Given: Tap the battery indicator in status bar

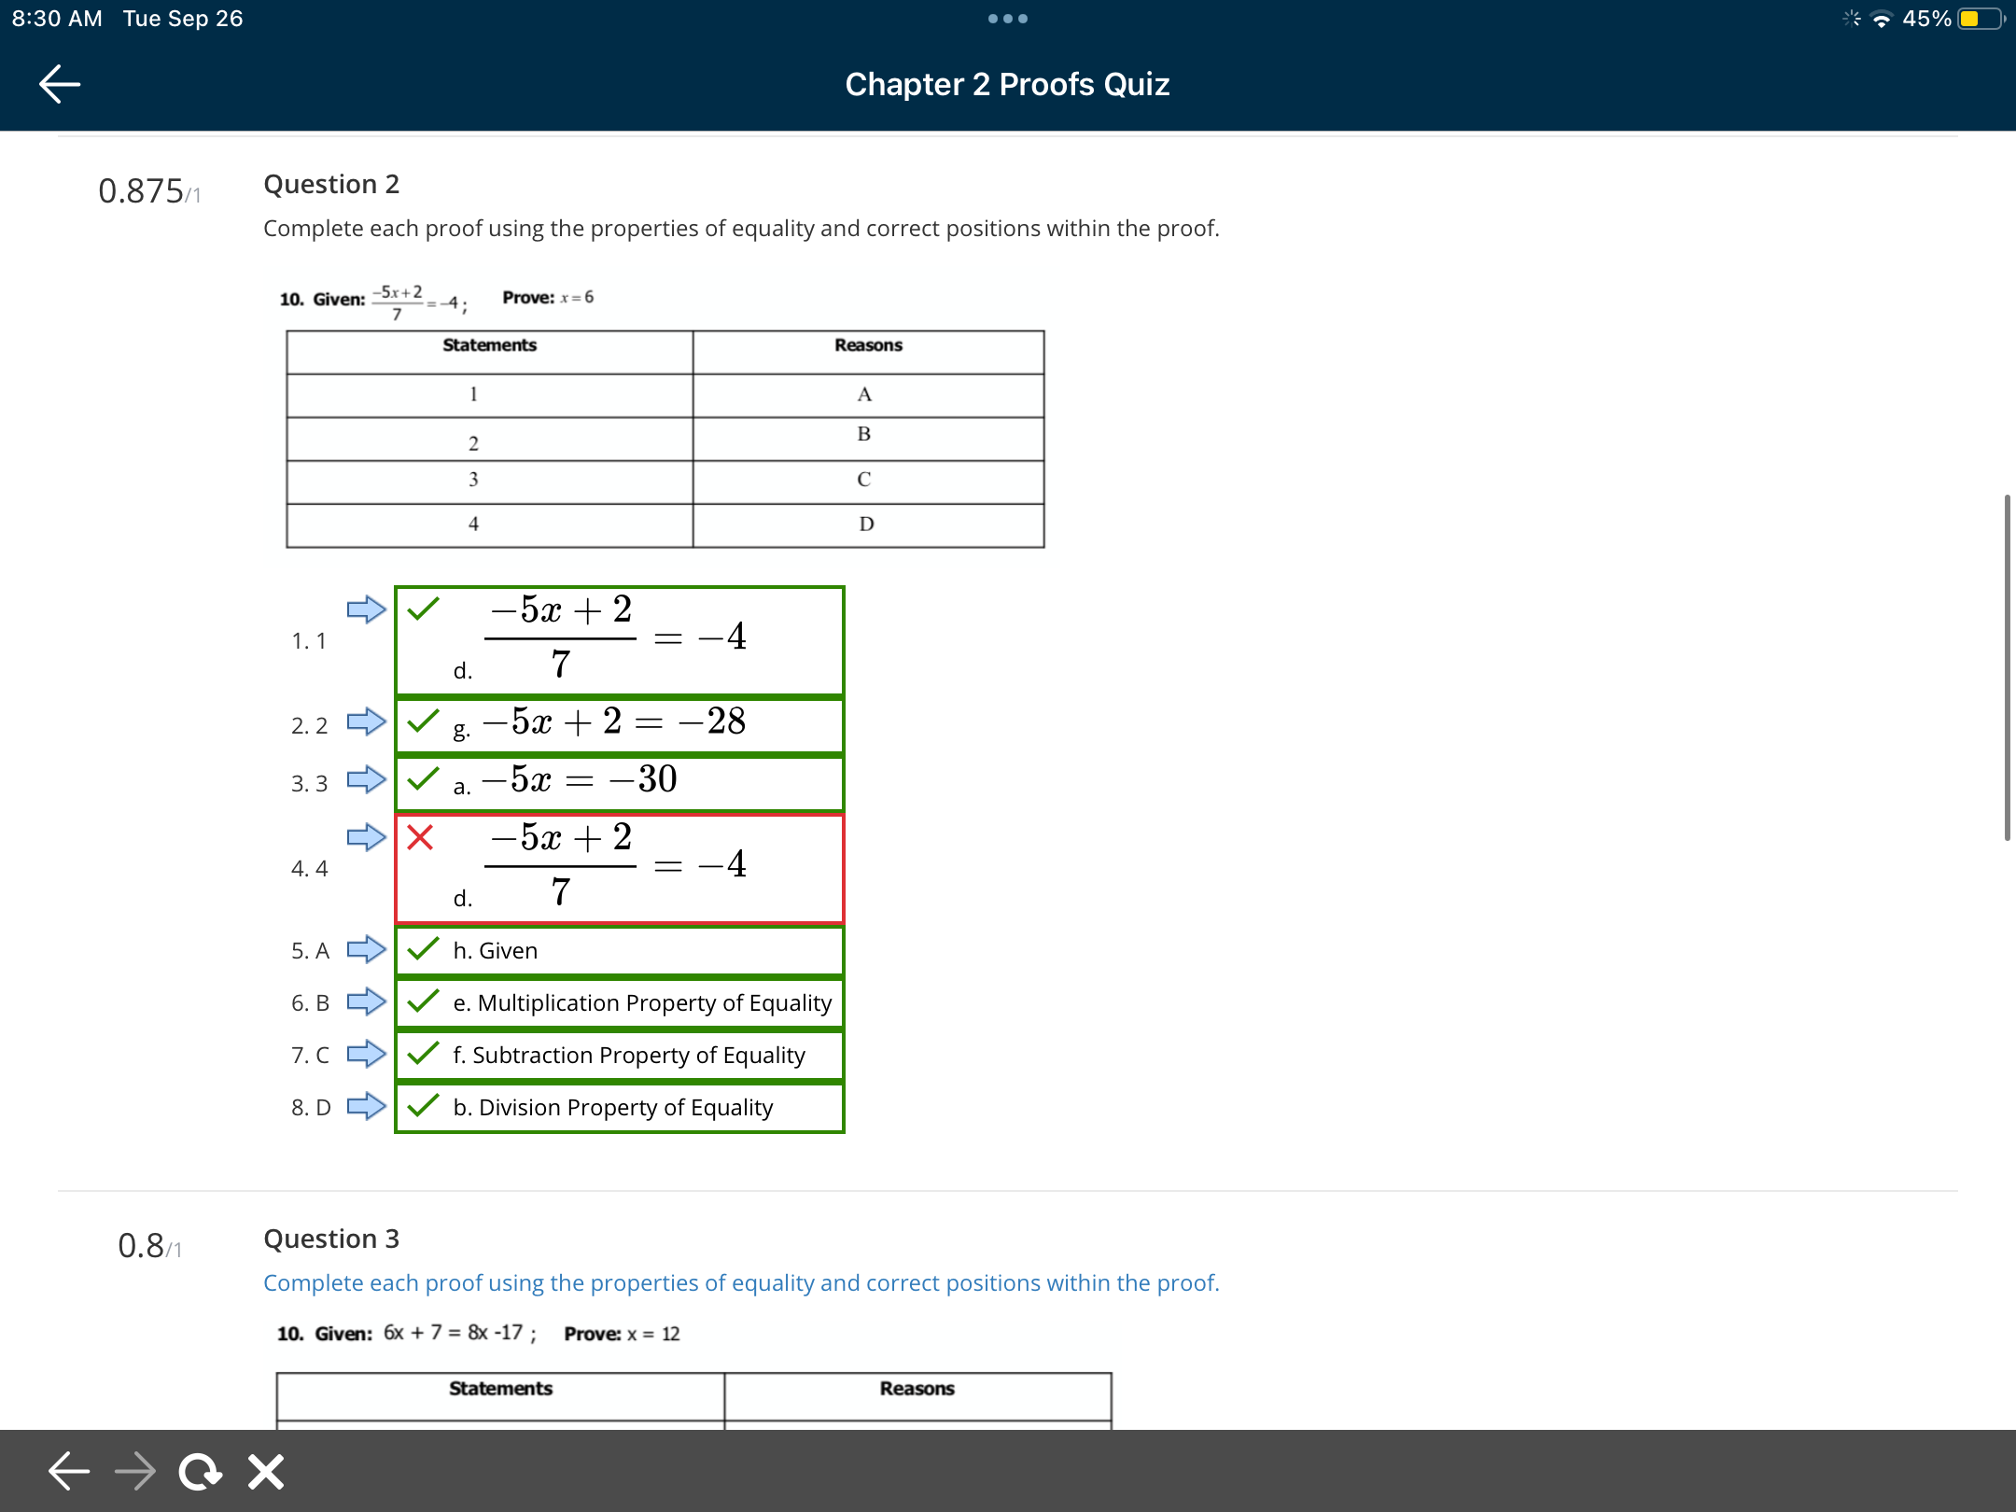Looking at the screenshot, I should pos(1980,19).
